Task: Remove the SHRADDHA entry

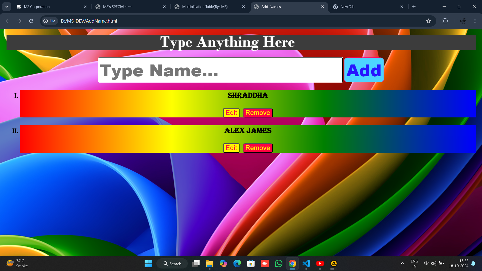Action: click(258, 113)
